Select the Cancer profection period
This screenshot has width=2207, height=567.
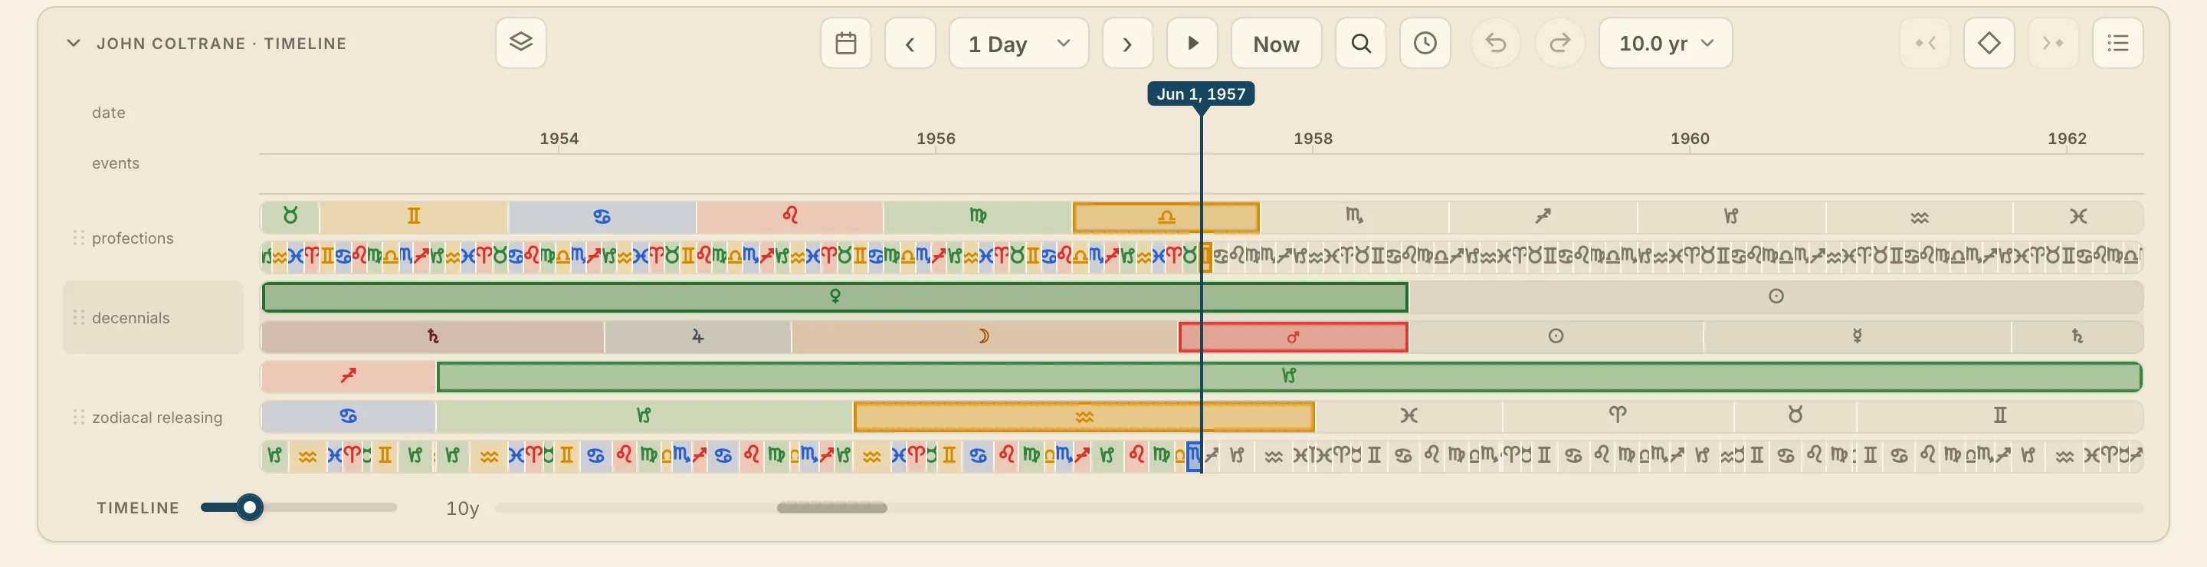click(602, 217)
